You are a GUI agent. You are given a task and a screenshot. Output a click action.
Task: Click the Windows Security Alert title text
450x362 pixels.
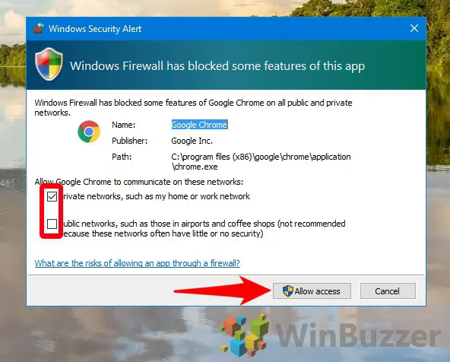click(95, 29)
